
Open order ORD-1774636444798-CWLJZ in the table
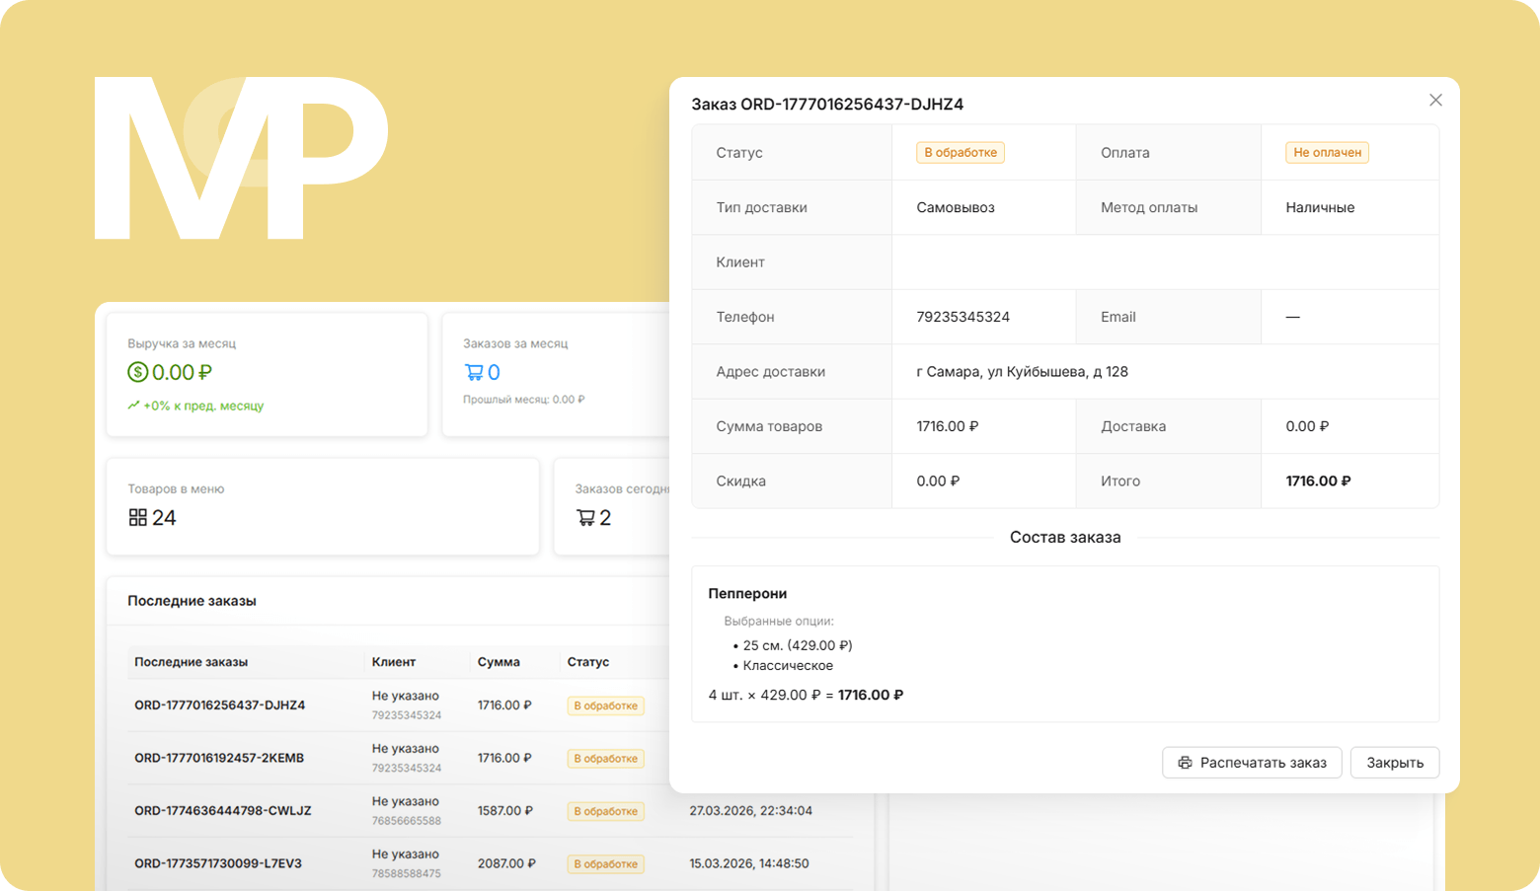(x=223, y=811)
